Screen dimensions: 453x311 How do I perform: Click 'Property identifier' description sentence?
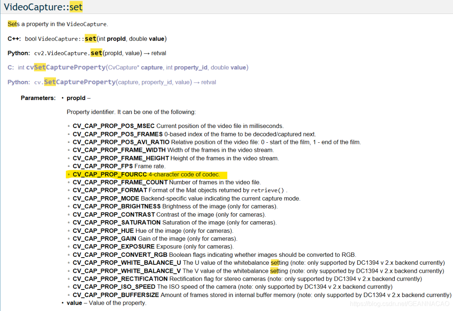click(x=131, y=112)
